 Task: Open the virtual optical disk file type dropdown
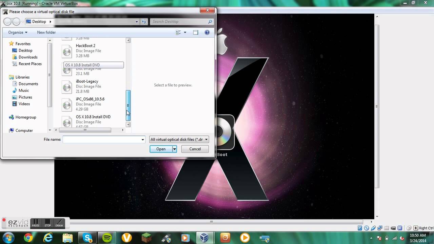[x=179, y=140]
